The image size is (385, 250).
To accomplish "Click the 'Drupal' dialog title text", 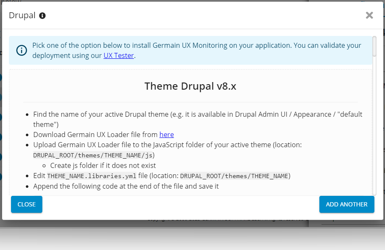I will point(22,16).
